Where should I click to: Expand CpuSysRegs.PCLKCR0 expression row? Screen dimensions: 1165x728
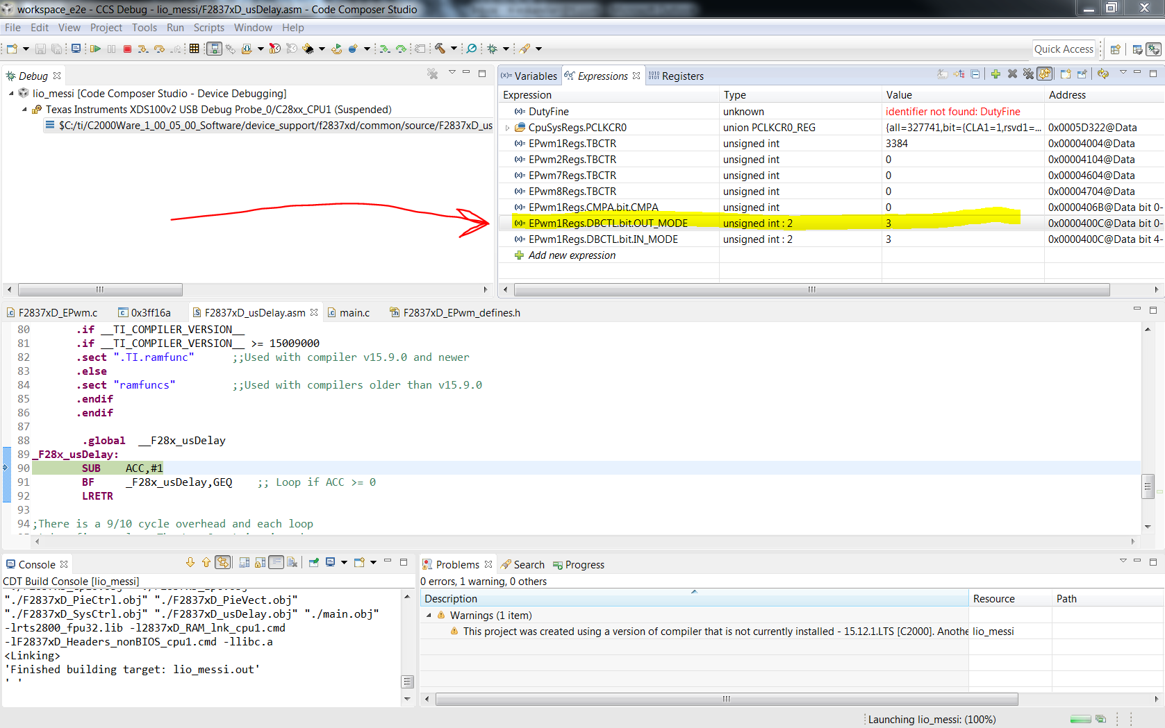coord(507,128)
